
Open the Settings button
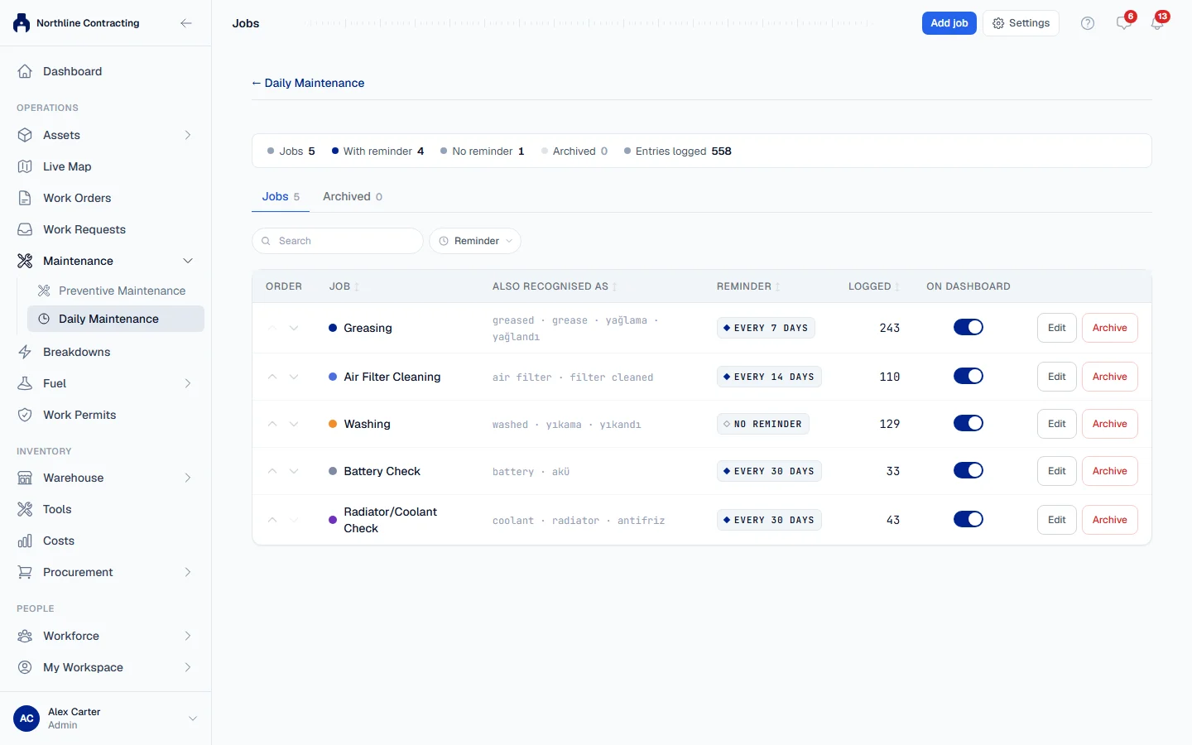[x=1021, y=23]
